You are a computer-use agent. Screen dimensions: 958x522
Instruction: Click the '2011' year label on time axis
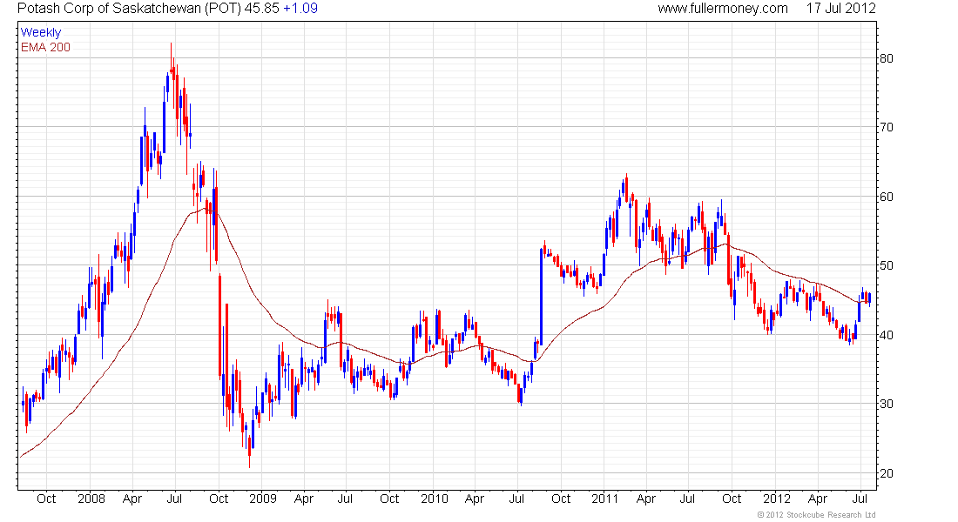(605, 499)
